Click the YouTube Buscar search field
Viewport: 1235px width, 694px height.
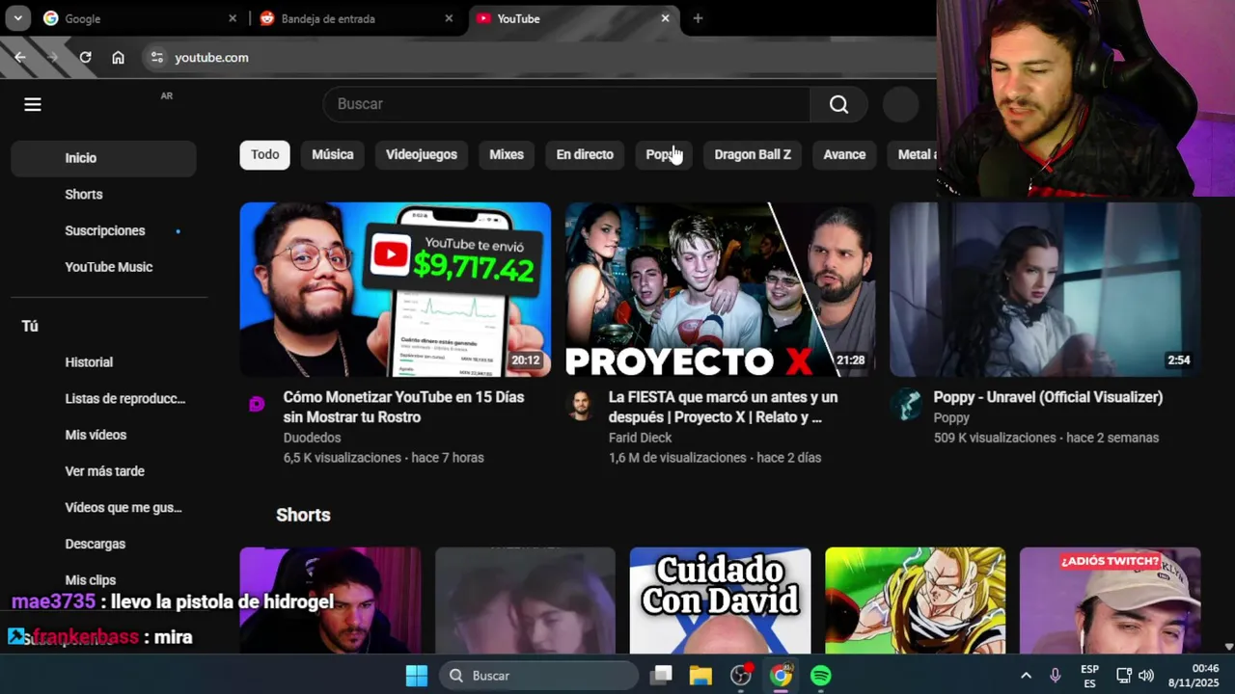566,104
